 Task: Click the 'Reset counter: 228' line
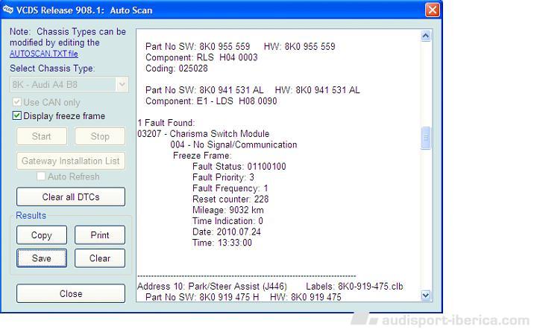click(x=230, y=199)
